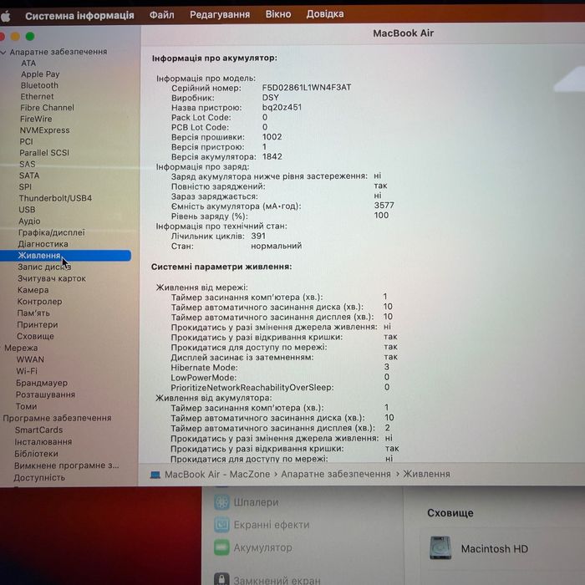Open Екранні ефекти in System Settings
The width and height of the screenshot is (585, 585).
point(262,525)
